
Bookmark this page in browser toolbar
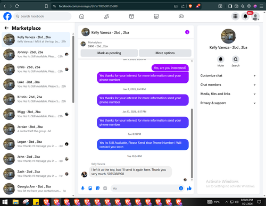point(46,6)
